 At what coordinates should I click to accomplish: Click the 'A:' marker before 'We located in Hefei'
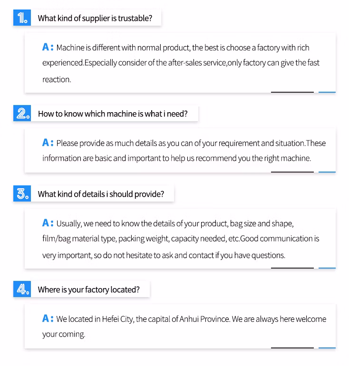click(x=48, y=318)
